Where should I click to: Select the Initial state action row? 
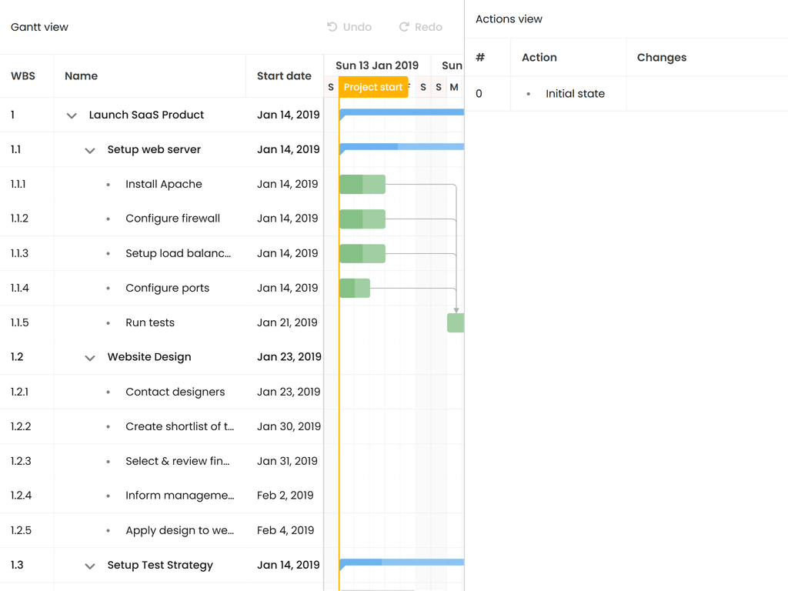[575, 94]
